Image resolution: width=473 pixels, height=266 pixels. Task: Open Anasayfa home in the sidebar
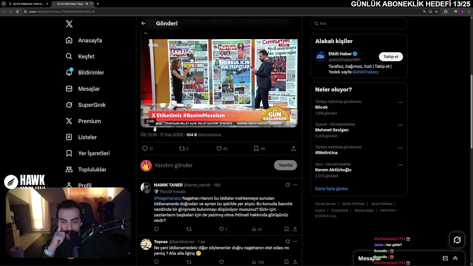[84, 40]
